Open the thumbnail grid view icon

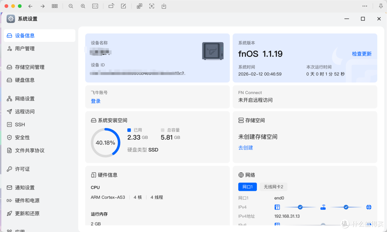[55, 6]
